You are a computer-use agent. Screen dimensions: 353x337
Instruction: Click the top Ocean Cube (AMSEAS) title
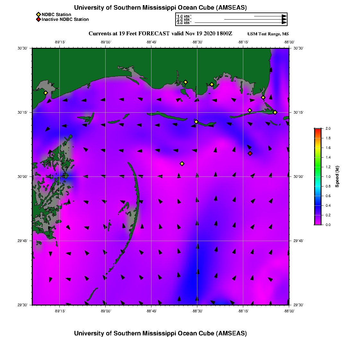tap(160, 8)
